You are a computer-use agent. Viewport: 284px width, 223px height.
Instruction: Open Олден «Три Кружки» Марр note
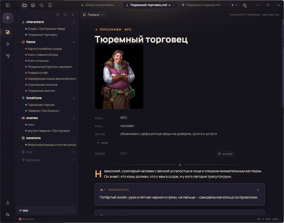46,28
